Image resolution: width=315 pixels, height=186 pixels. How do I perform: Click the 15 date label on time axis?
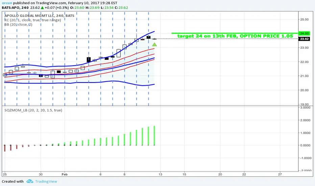click(184, 175)
